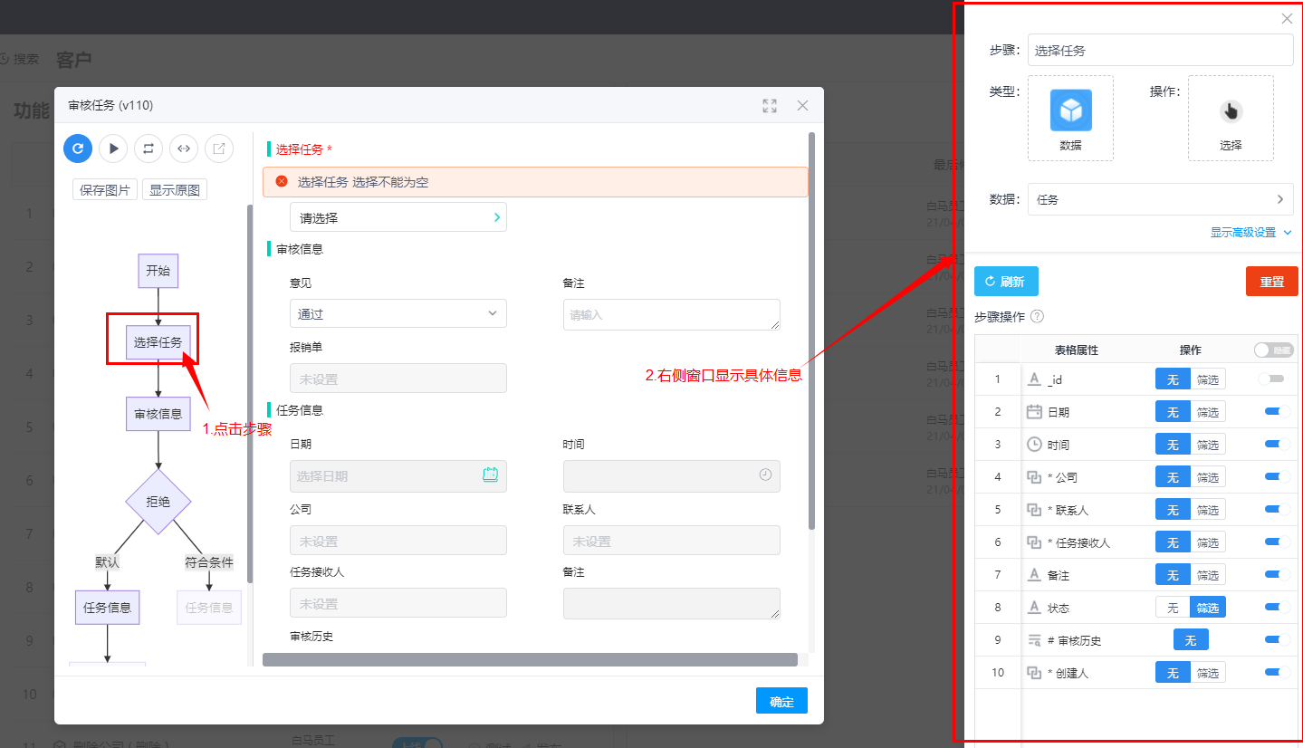Set 审核历史 row operation to 无
This screenshot has height=748, width=1303.
pos(1191,640)
